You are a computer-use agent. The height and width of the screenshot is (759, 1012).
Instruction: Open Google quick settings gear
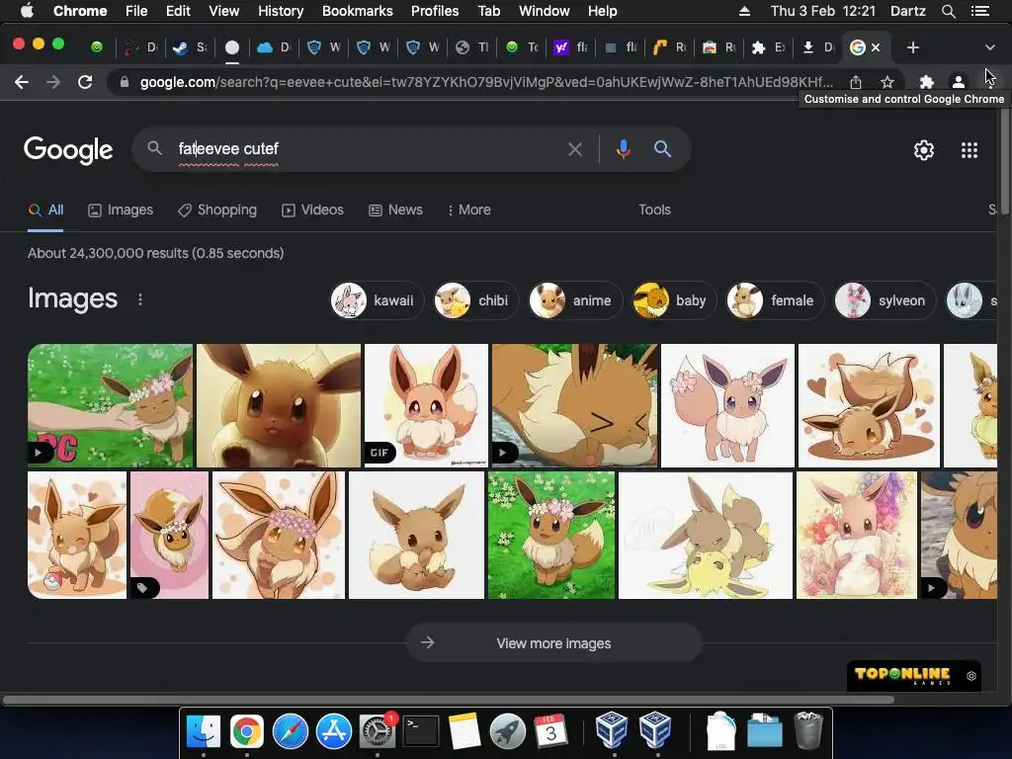[924, 150]
